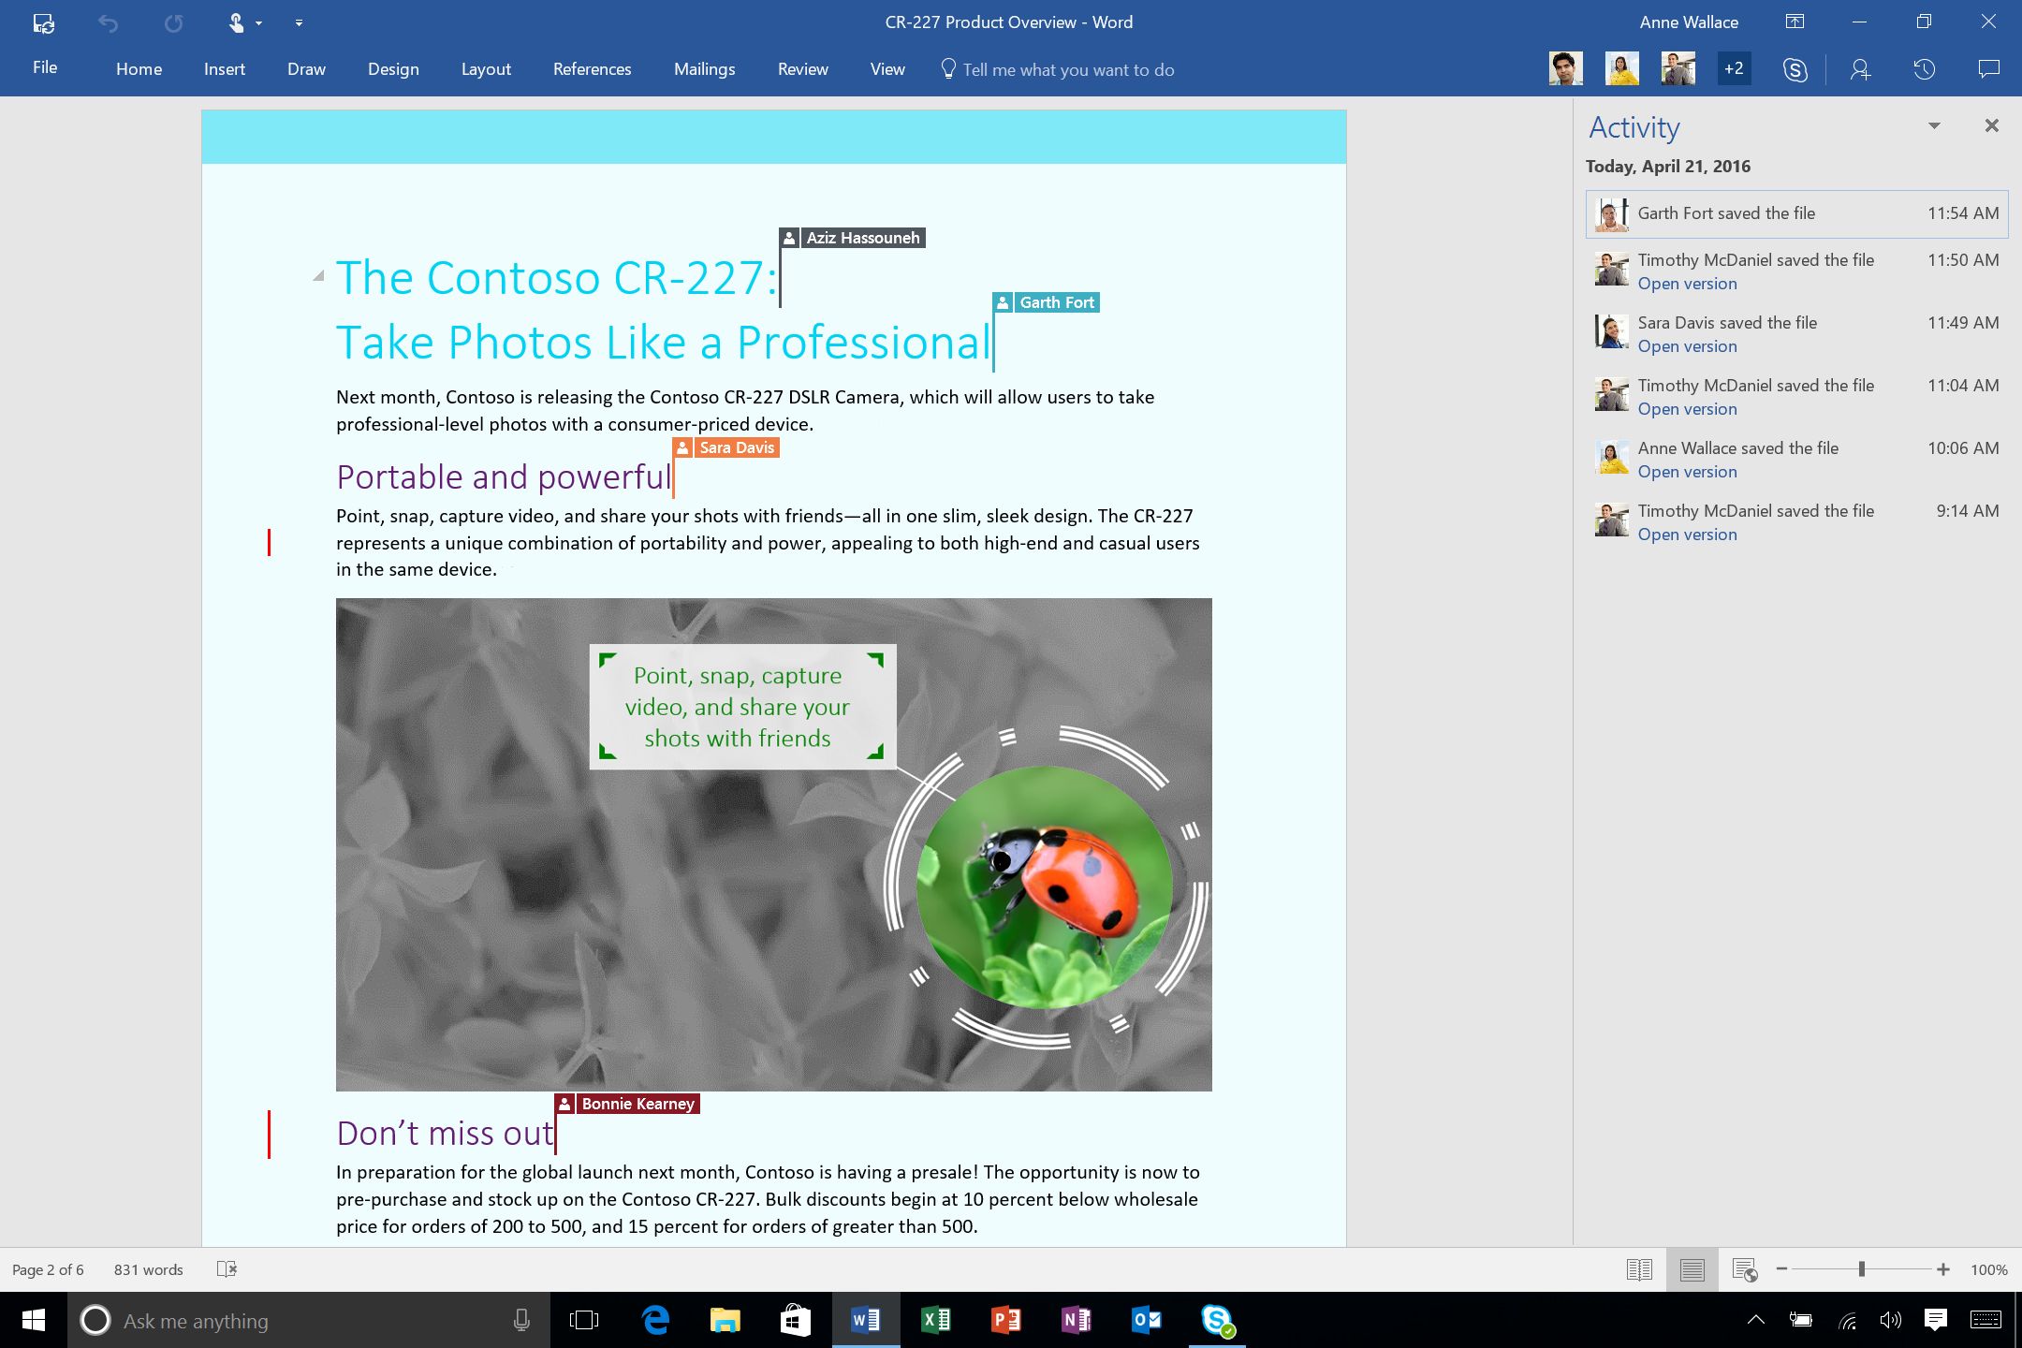Open the References ribbon tab

point(592,69)
